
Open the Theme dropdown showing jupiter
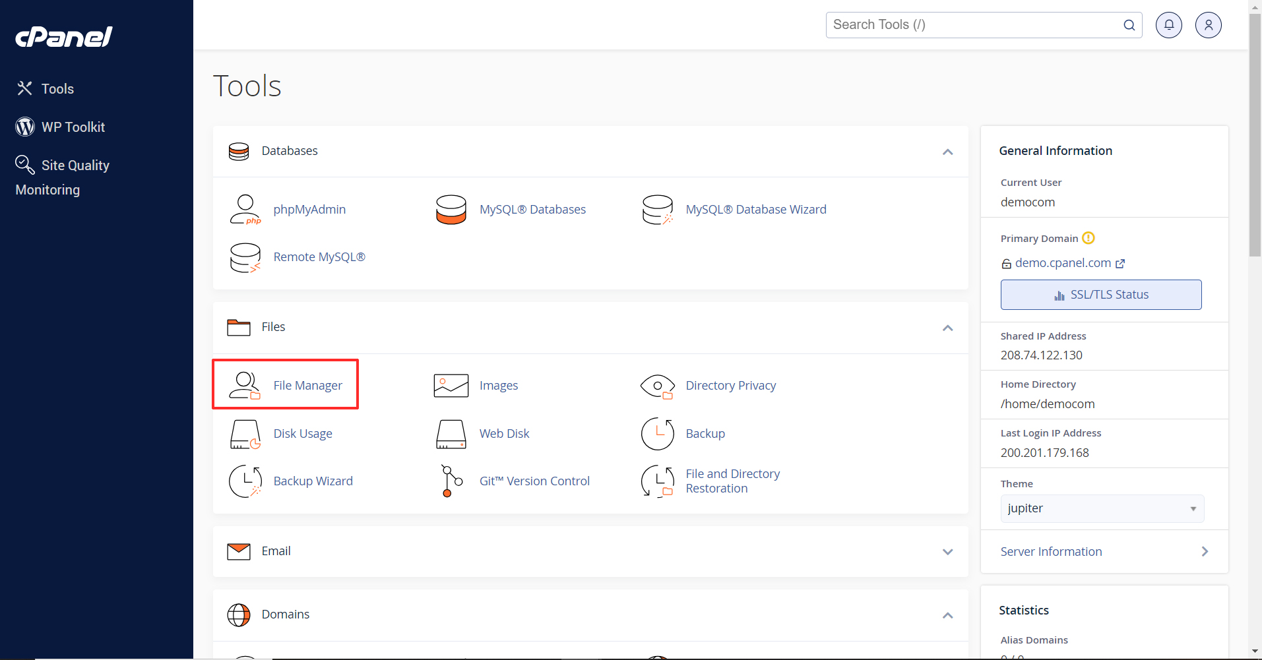pos(1102,508)
